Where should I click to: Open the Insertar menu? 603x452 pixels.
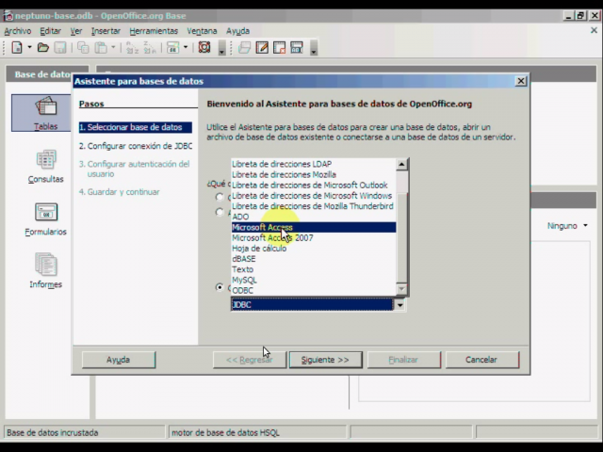coord(106,31)
